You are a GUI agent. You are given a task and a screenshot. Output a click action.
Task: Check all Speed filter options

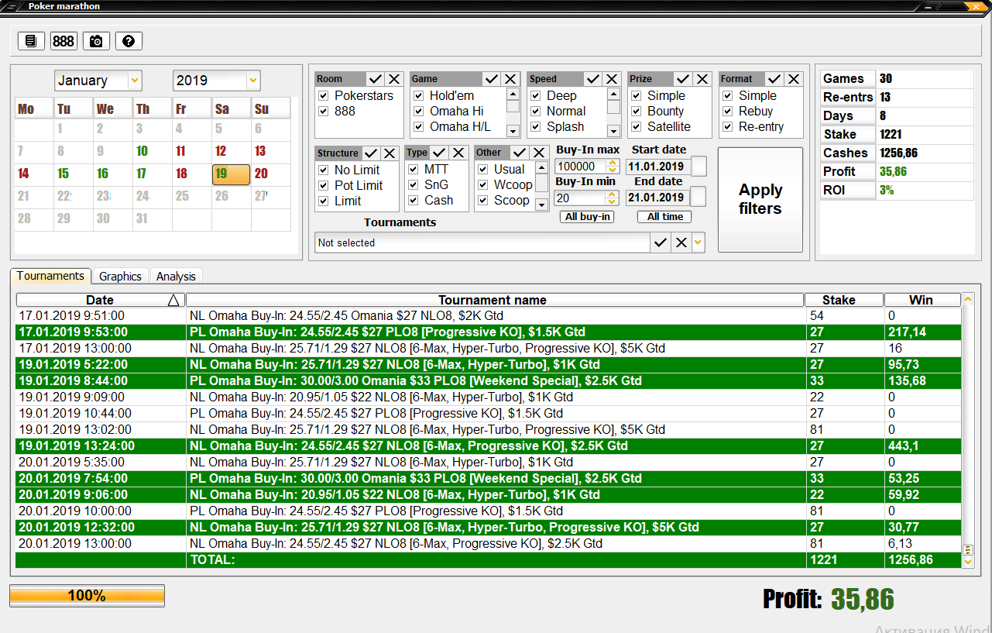pos(593,79)
